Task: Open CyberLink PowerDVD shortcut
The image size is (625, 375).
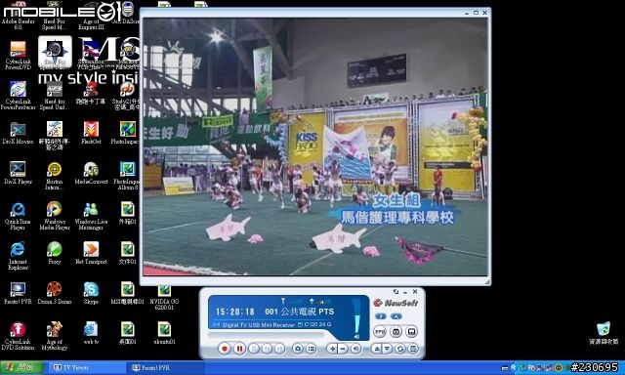Action: tap(18, 56)
